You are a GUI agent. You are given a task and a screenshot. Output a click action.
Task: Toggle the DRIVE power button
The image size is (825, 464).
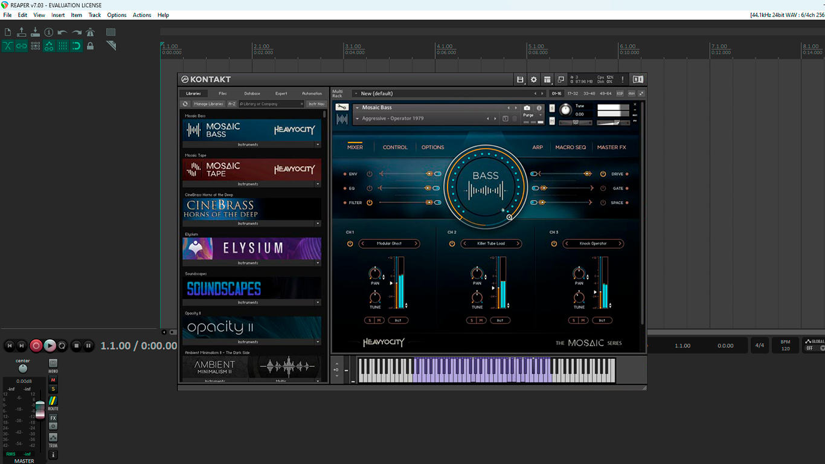click(603, 174)
